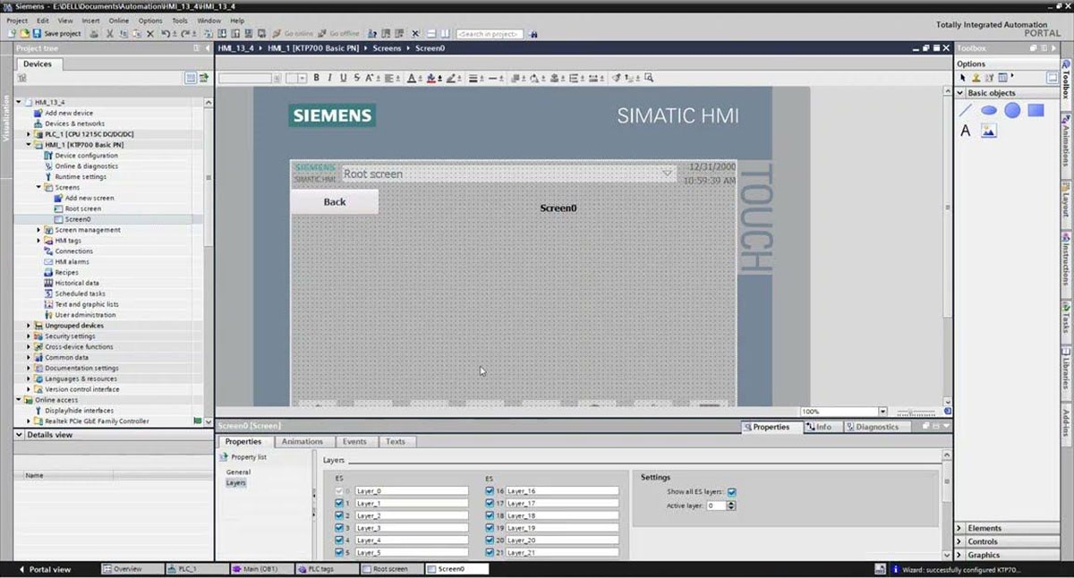Open the Insert menu
Viewport: 1074px width, 578px height.
[91, 20]
